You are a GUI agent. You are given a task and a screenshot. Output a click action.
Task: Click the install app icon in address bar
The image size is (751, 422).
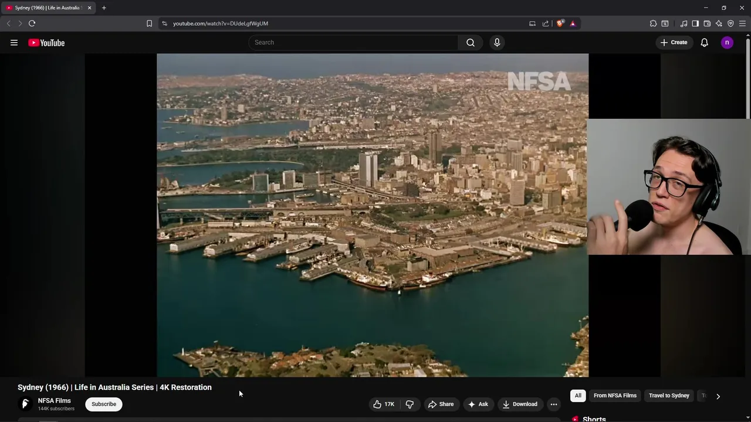click(532, 23)
